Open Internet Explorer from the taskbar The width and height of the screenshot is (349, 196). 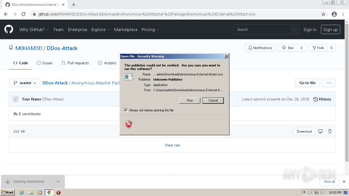[x=22, y=192]
